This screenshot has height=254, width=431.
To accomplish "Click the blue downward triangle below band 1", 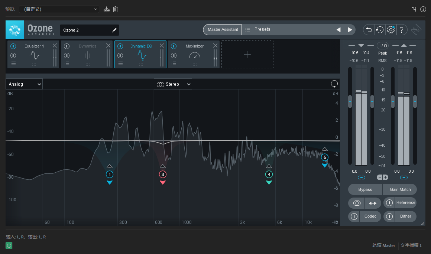I will (x=109, y=182).
